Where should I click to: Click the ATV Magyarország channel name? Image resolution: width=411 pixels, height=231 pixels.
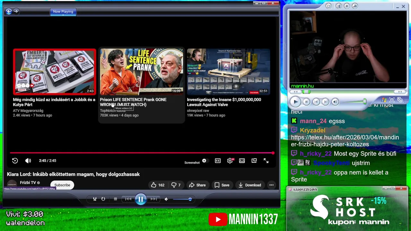coord(28,110)
